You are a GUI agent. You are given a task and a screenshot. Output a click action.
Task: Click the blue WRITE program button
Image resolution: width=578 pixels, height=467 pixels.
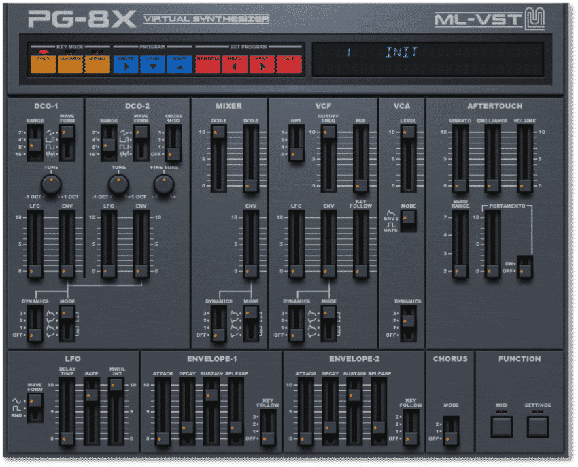(x=126, y=63)
